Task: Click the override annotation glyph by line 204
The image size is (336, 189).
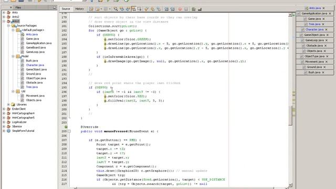Action: tap(66, 127)
